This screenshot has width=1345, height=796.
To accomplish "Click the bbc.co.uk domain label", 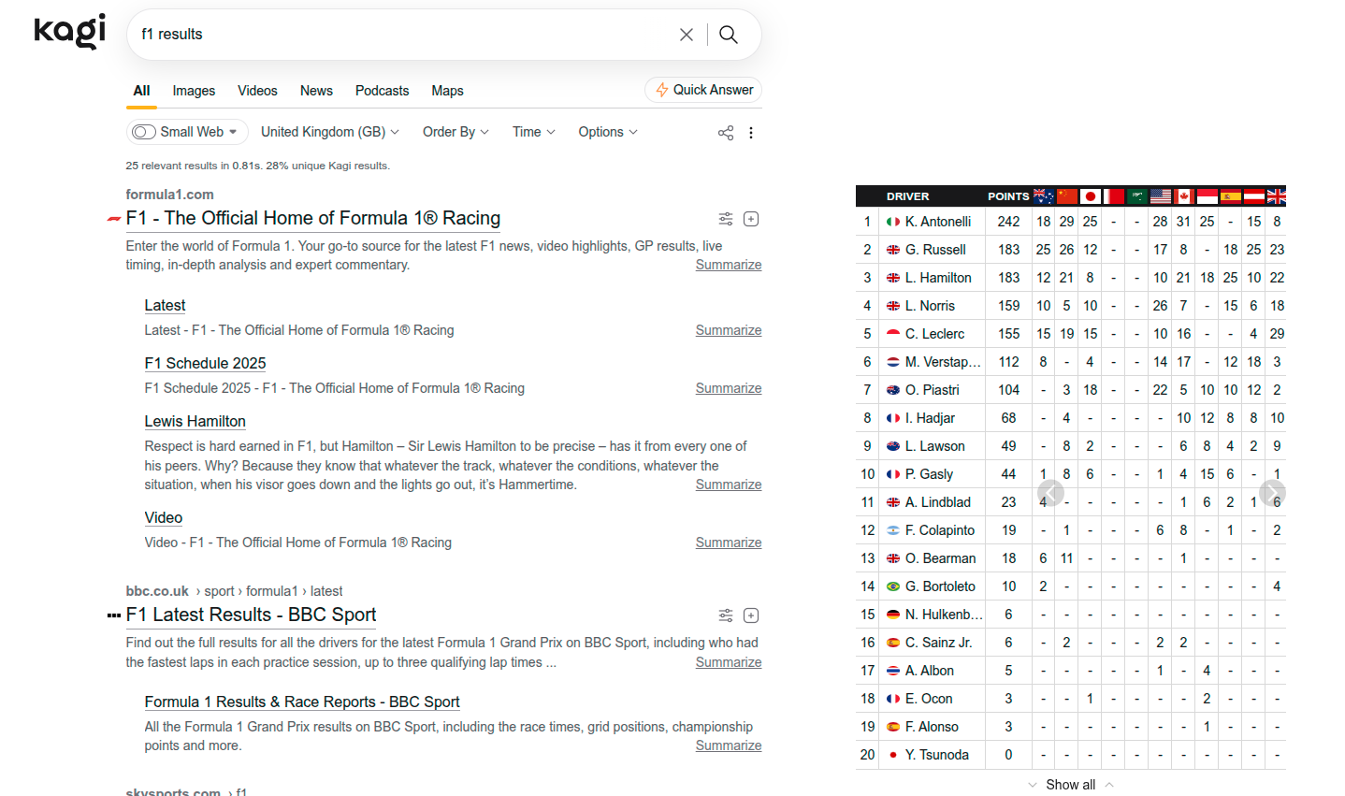I will click(x=157, y=591).
